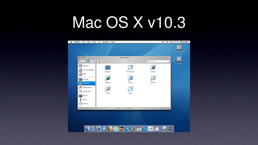Open Documents in the sidebar

87,91
